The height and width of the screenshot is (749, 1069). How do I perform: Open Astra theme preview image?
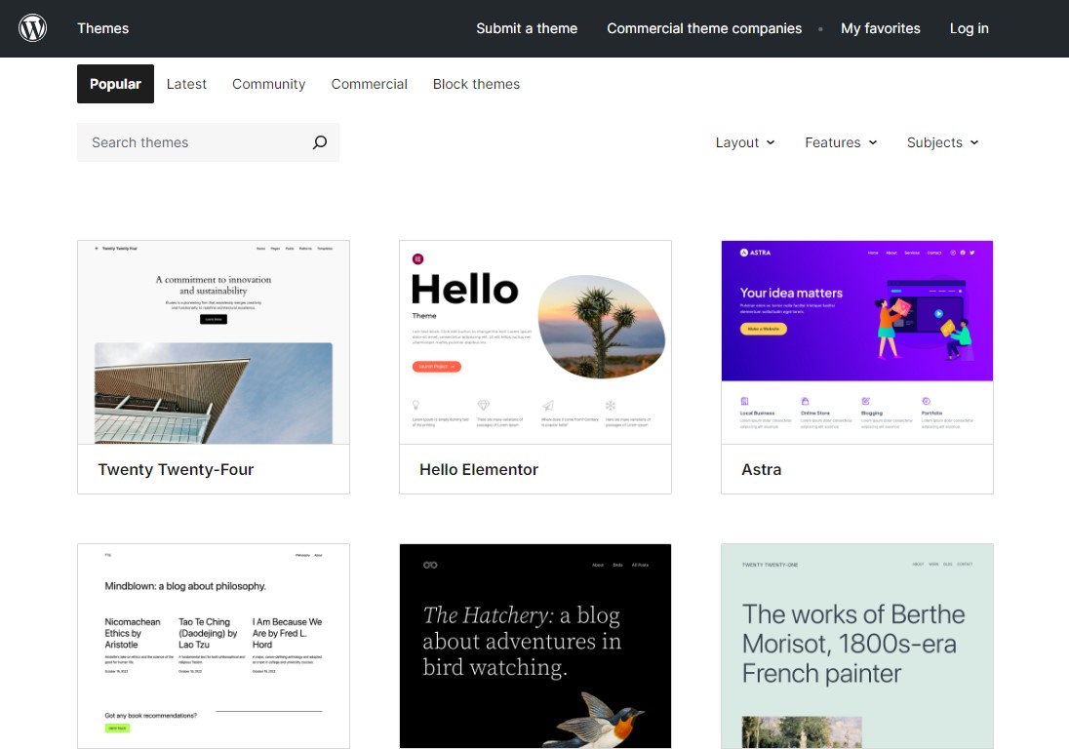(x=857, y=342)
